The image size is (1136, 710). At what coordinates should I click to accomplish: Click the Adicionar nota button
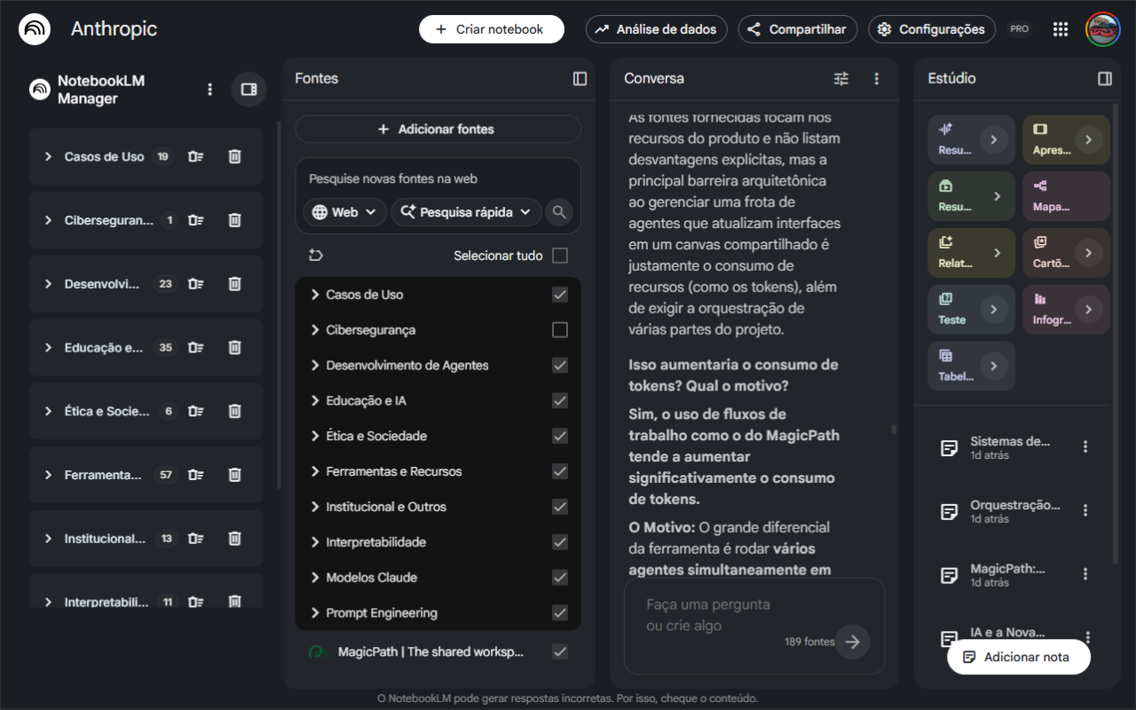click(1019, 657)
